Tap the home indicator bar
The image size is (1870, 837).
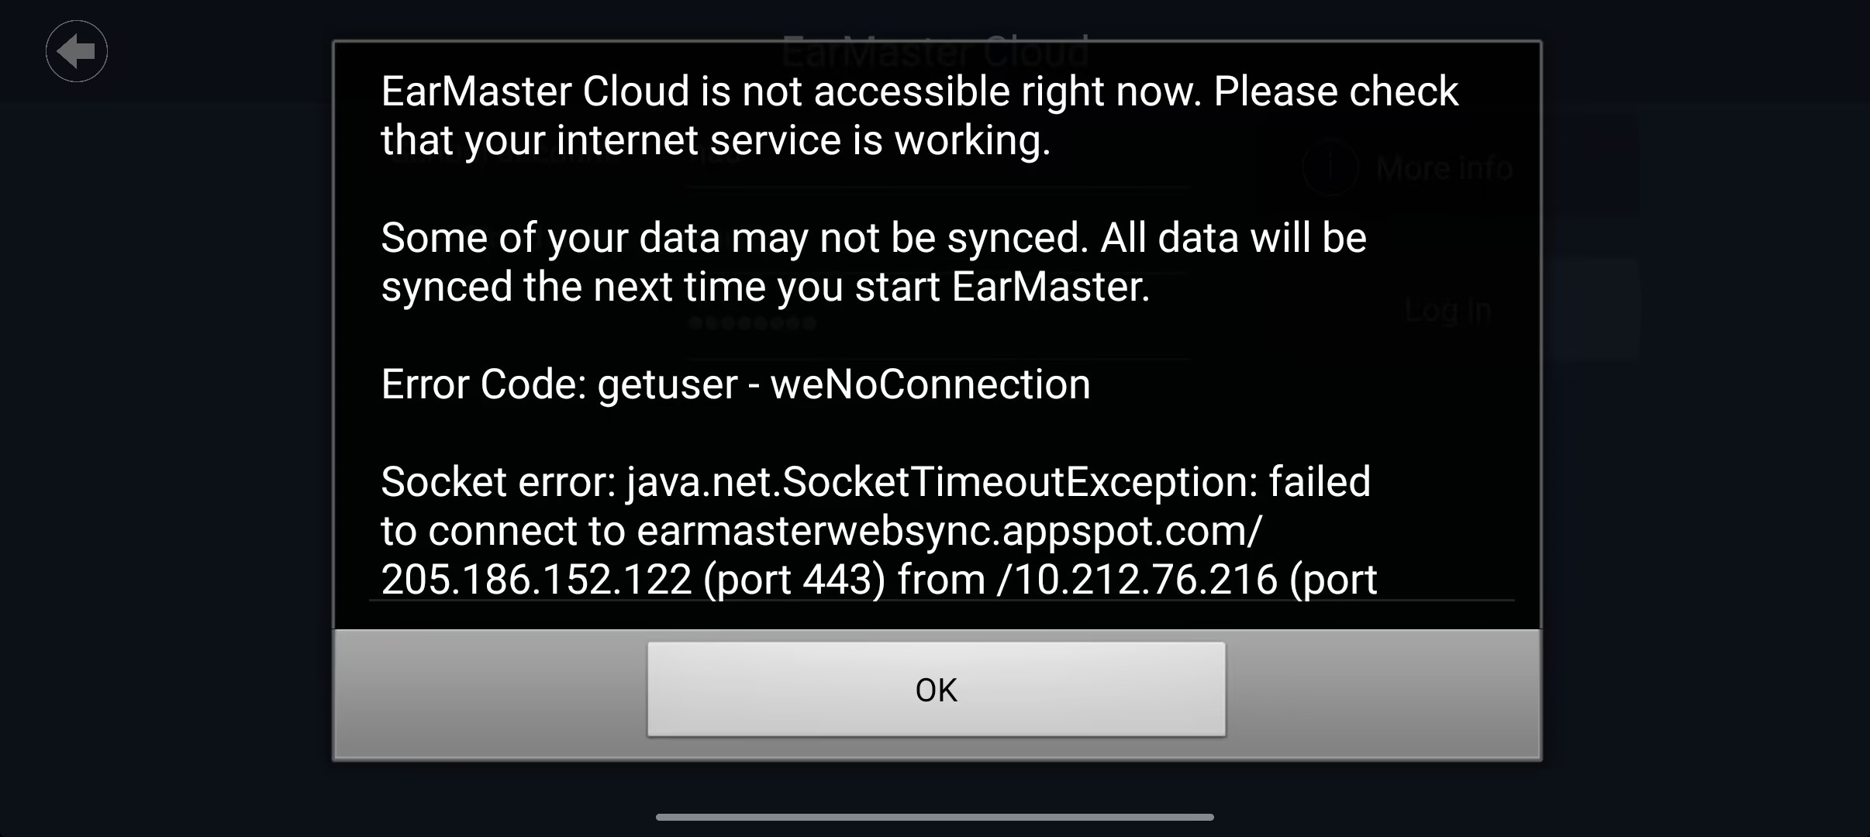click(x=935, y=817)
